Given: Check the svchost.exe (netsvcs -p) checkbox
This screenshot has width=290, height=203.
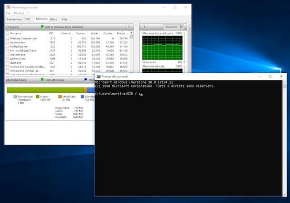Looking at the screenshot, I should (8, 71).
